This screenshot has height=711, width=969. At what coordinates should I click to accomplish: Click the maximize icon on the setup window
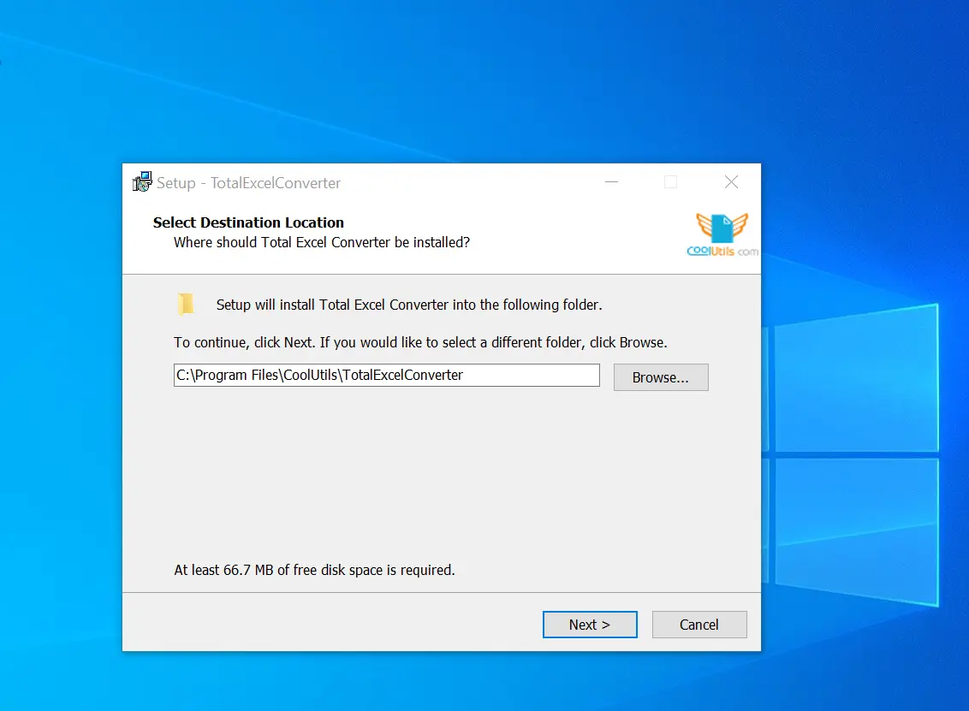(670, 182)
